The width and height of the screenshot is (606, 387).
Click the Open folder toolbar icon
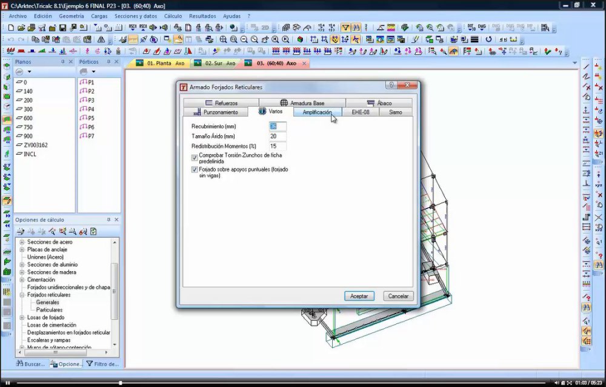(x=21, y=27)
